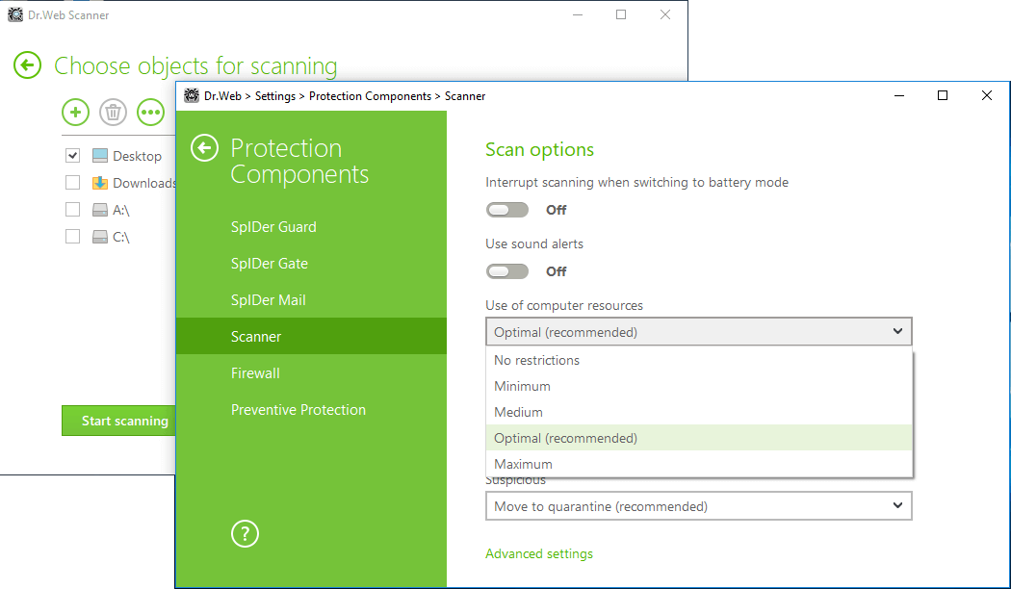Click the Start scanning button
Viewport: 1011px width, 589px height.
click(x=118, y=421)
